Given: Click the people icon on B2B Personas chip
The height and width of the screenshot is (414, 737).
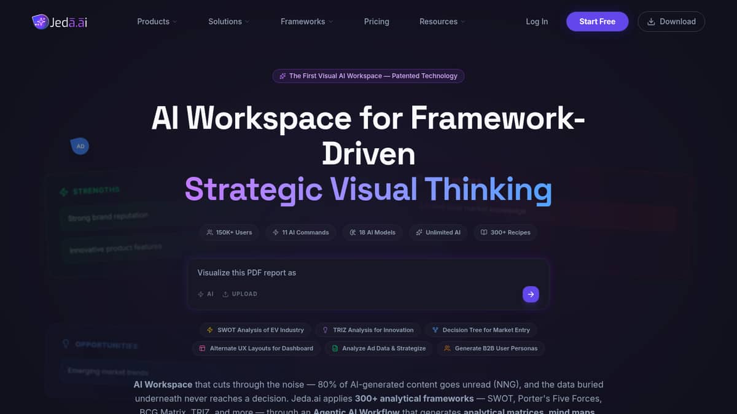Looking at the screenshot, I should (447, 348).
